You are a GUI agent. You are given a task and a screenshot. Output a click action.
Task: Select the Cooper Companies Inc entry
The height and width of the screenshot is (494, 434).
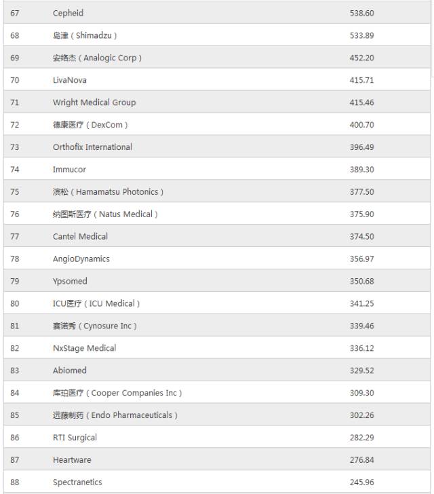[x=117, y=393]
